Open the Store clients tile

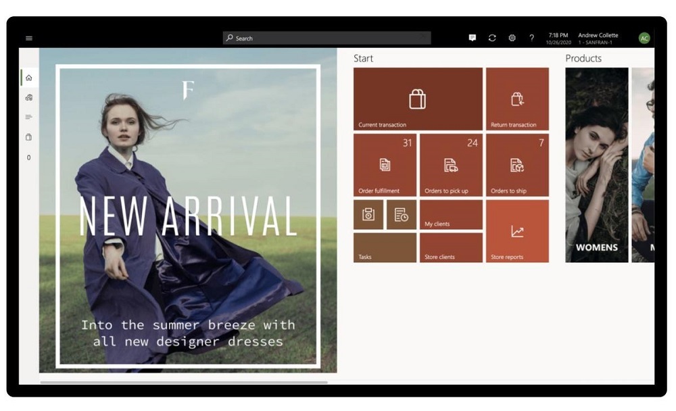click(x=451, y=247)
